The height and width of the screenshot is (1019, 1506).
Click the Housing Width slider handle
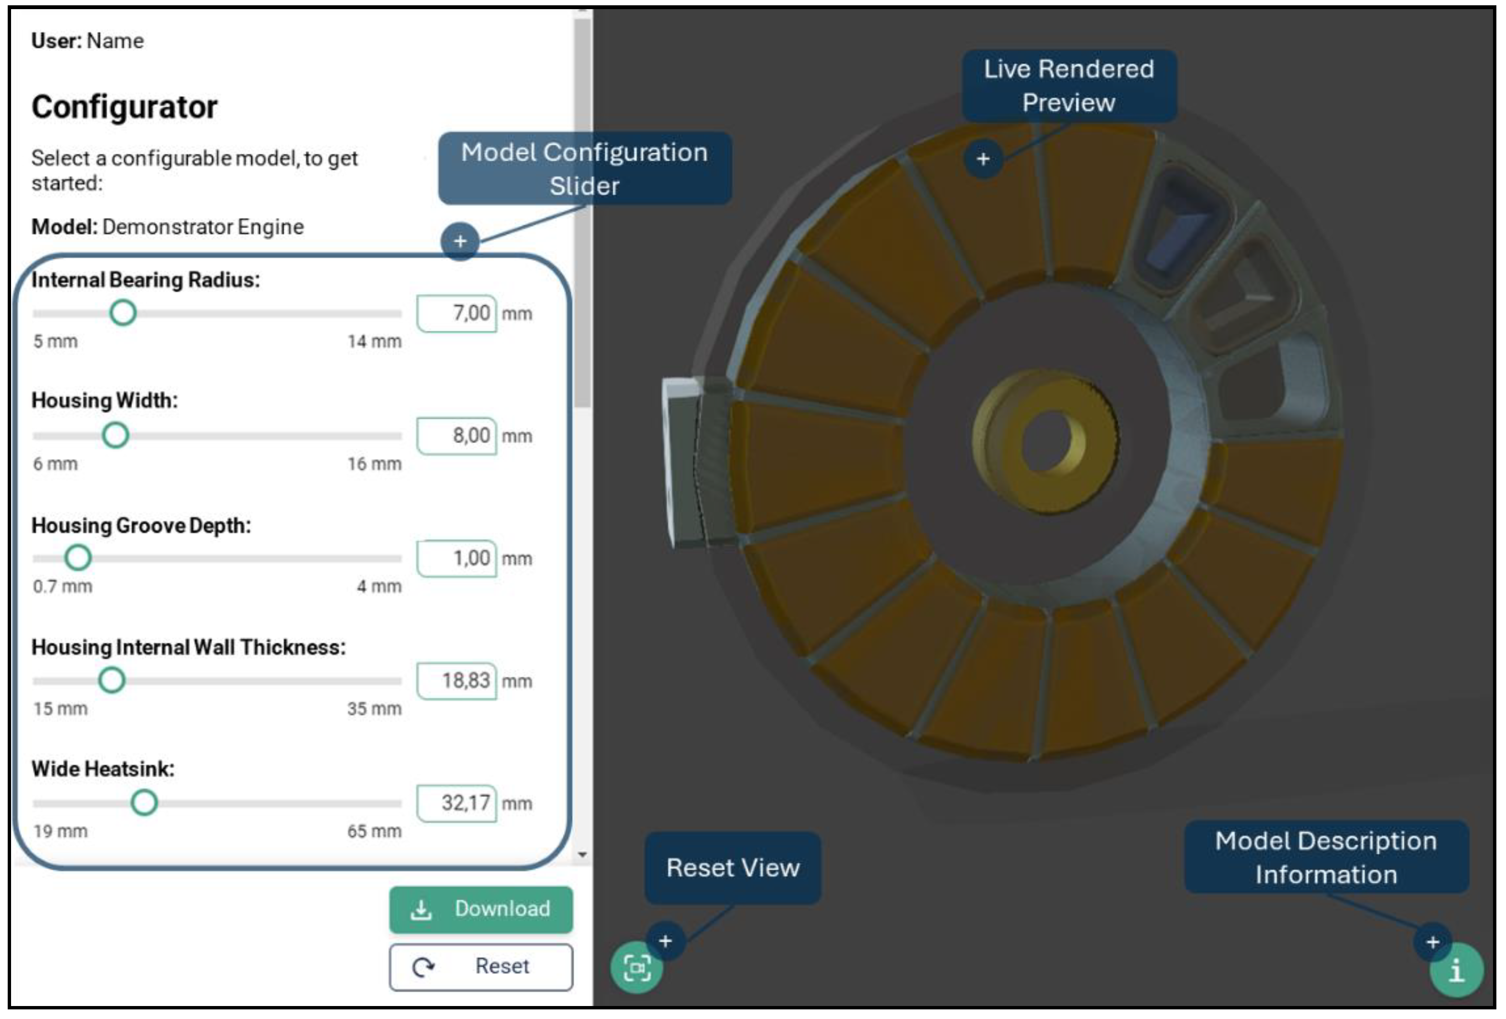(115, 435)
